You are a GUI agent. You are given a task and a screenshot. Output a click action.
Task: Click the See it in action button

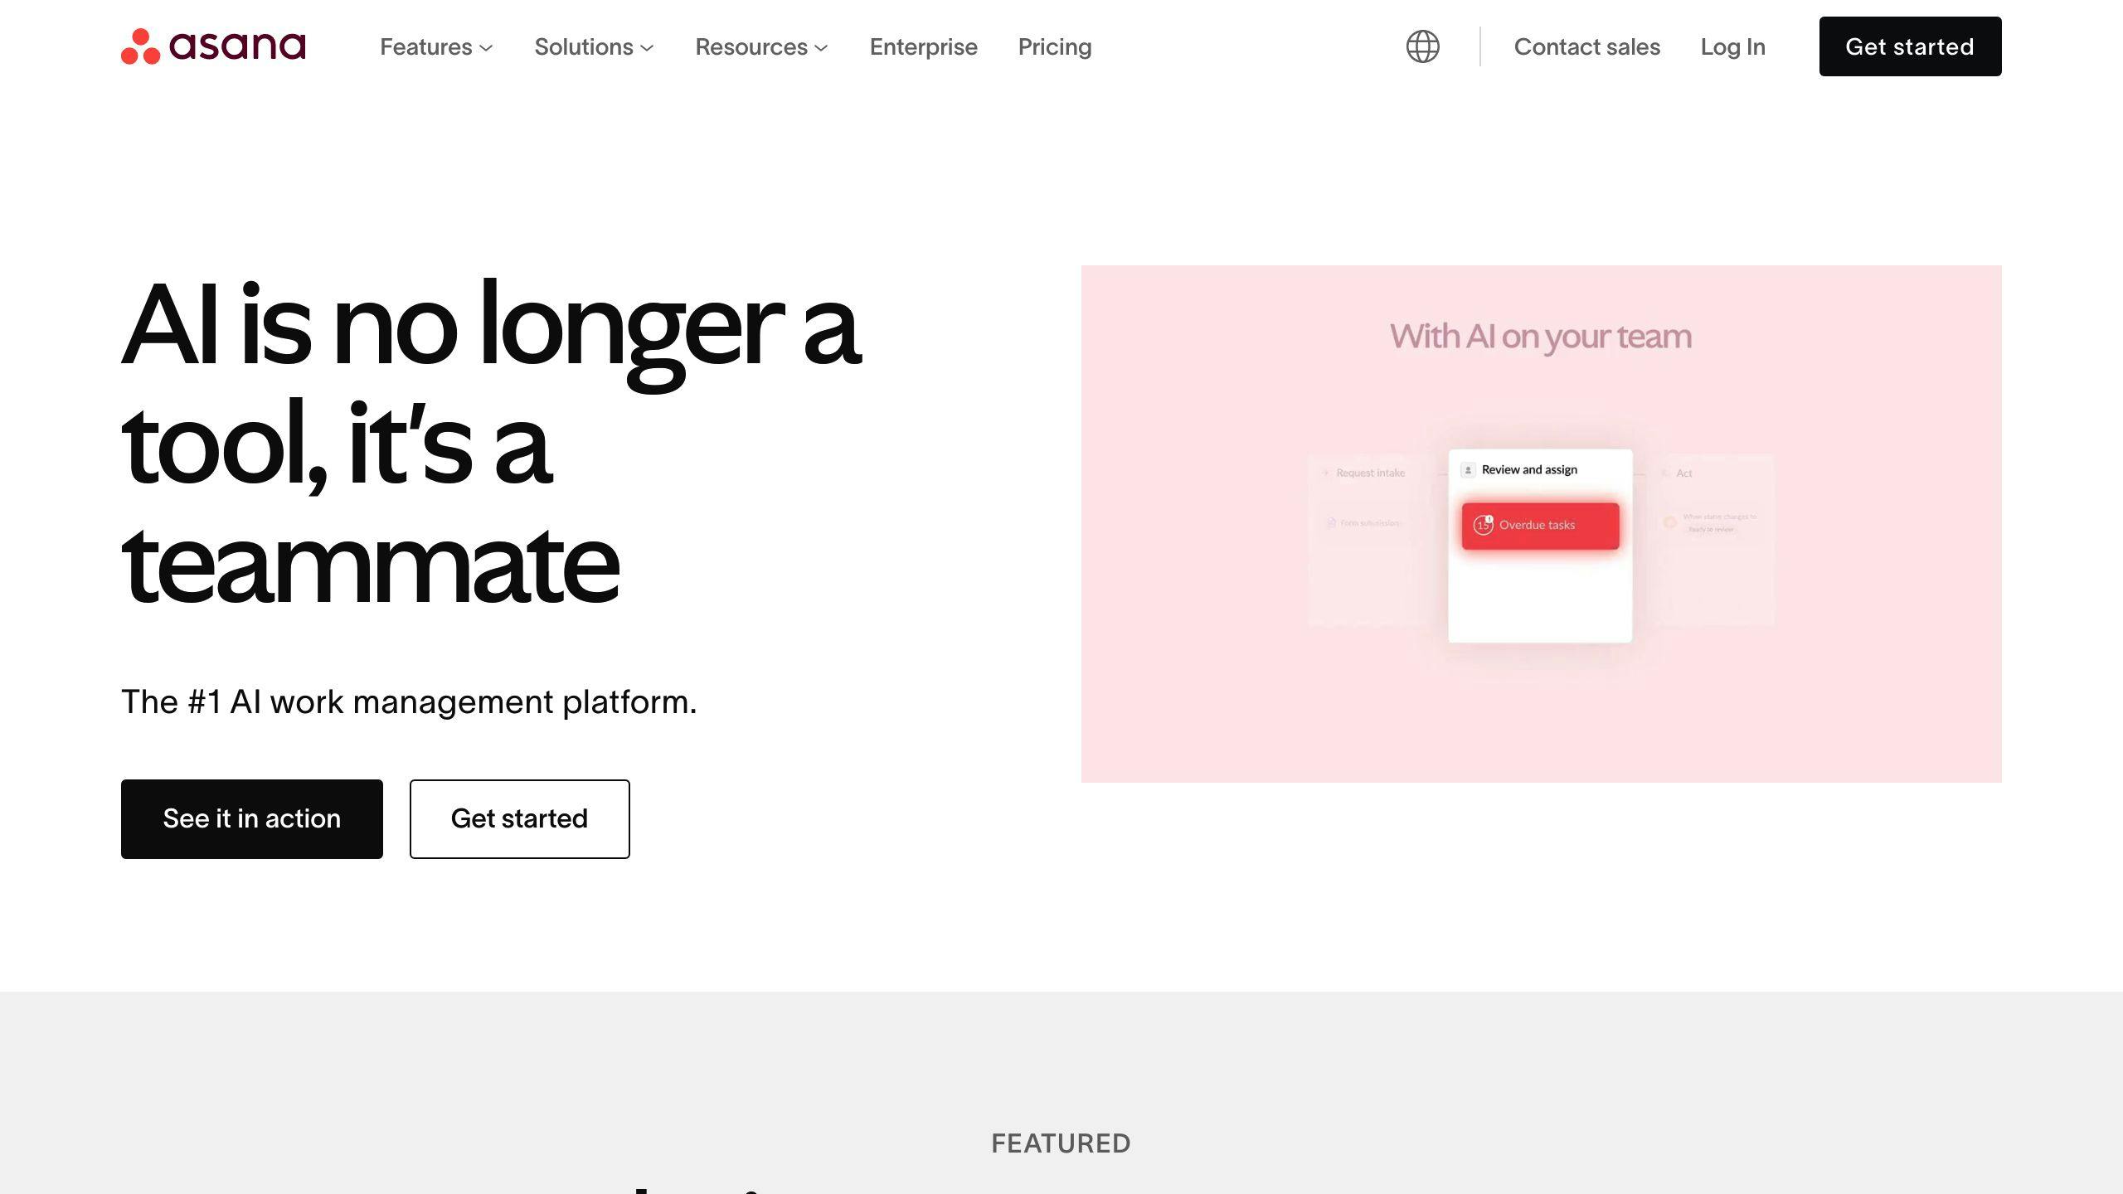click(x=250, y=818)
